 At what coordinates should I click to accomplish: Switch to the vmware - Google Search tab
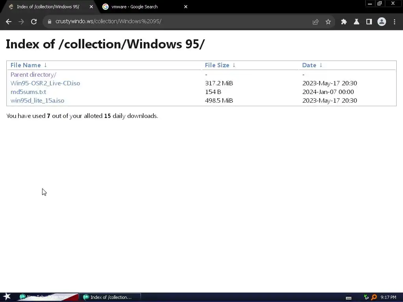click(x=144, y=7)
